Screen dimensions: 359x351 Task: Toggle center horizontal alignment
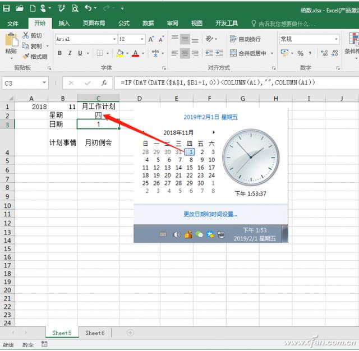(x=185, y=53)
